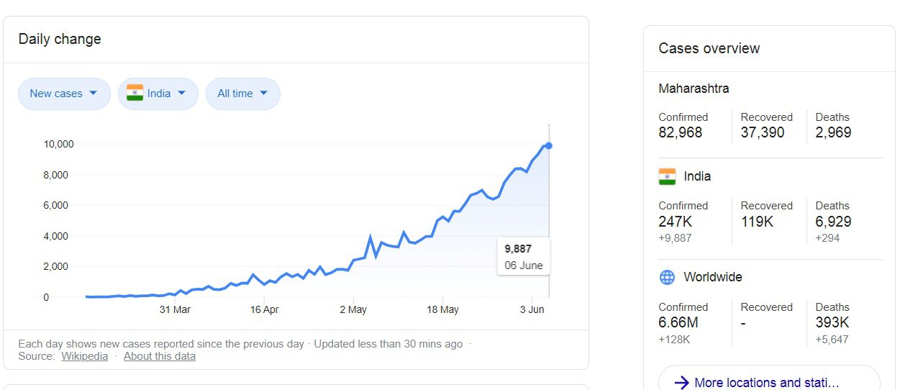Click the Cases overview heading
The width and height of the screenshot is (900, 390).
point(709,48)
